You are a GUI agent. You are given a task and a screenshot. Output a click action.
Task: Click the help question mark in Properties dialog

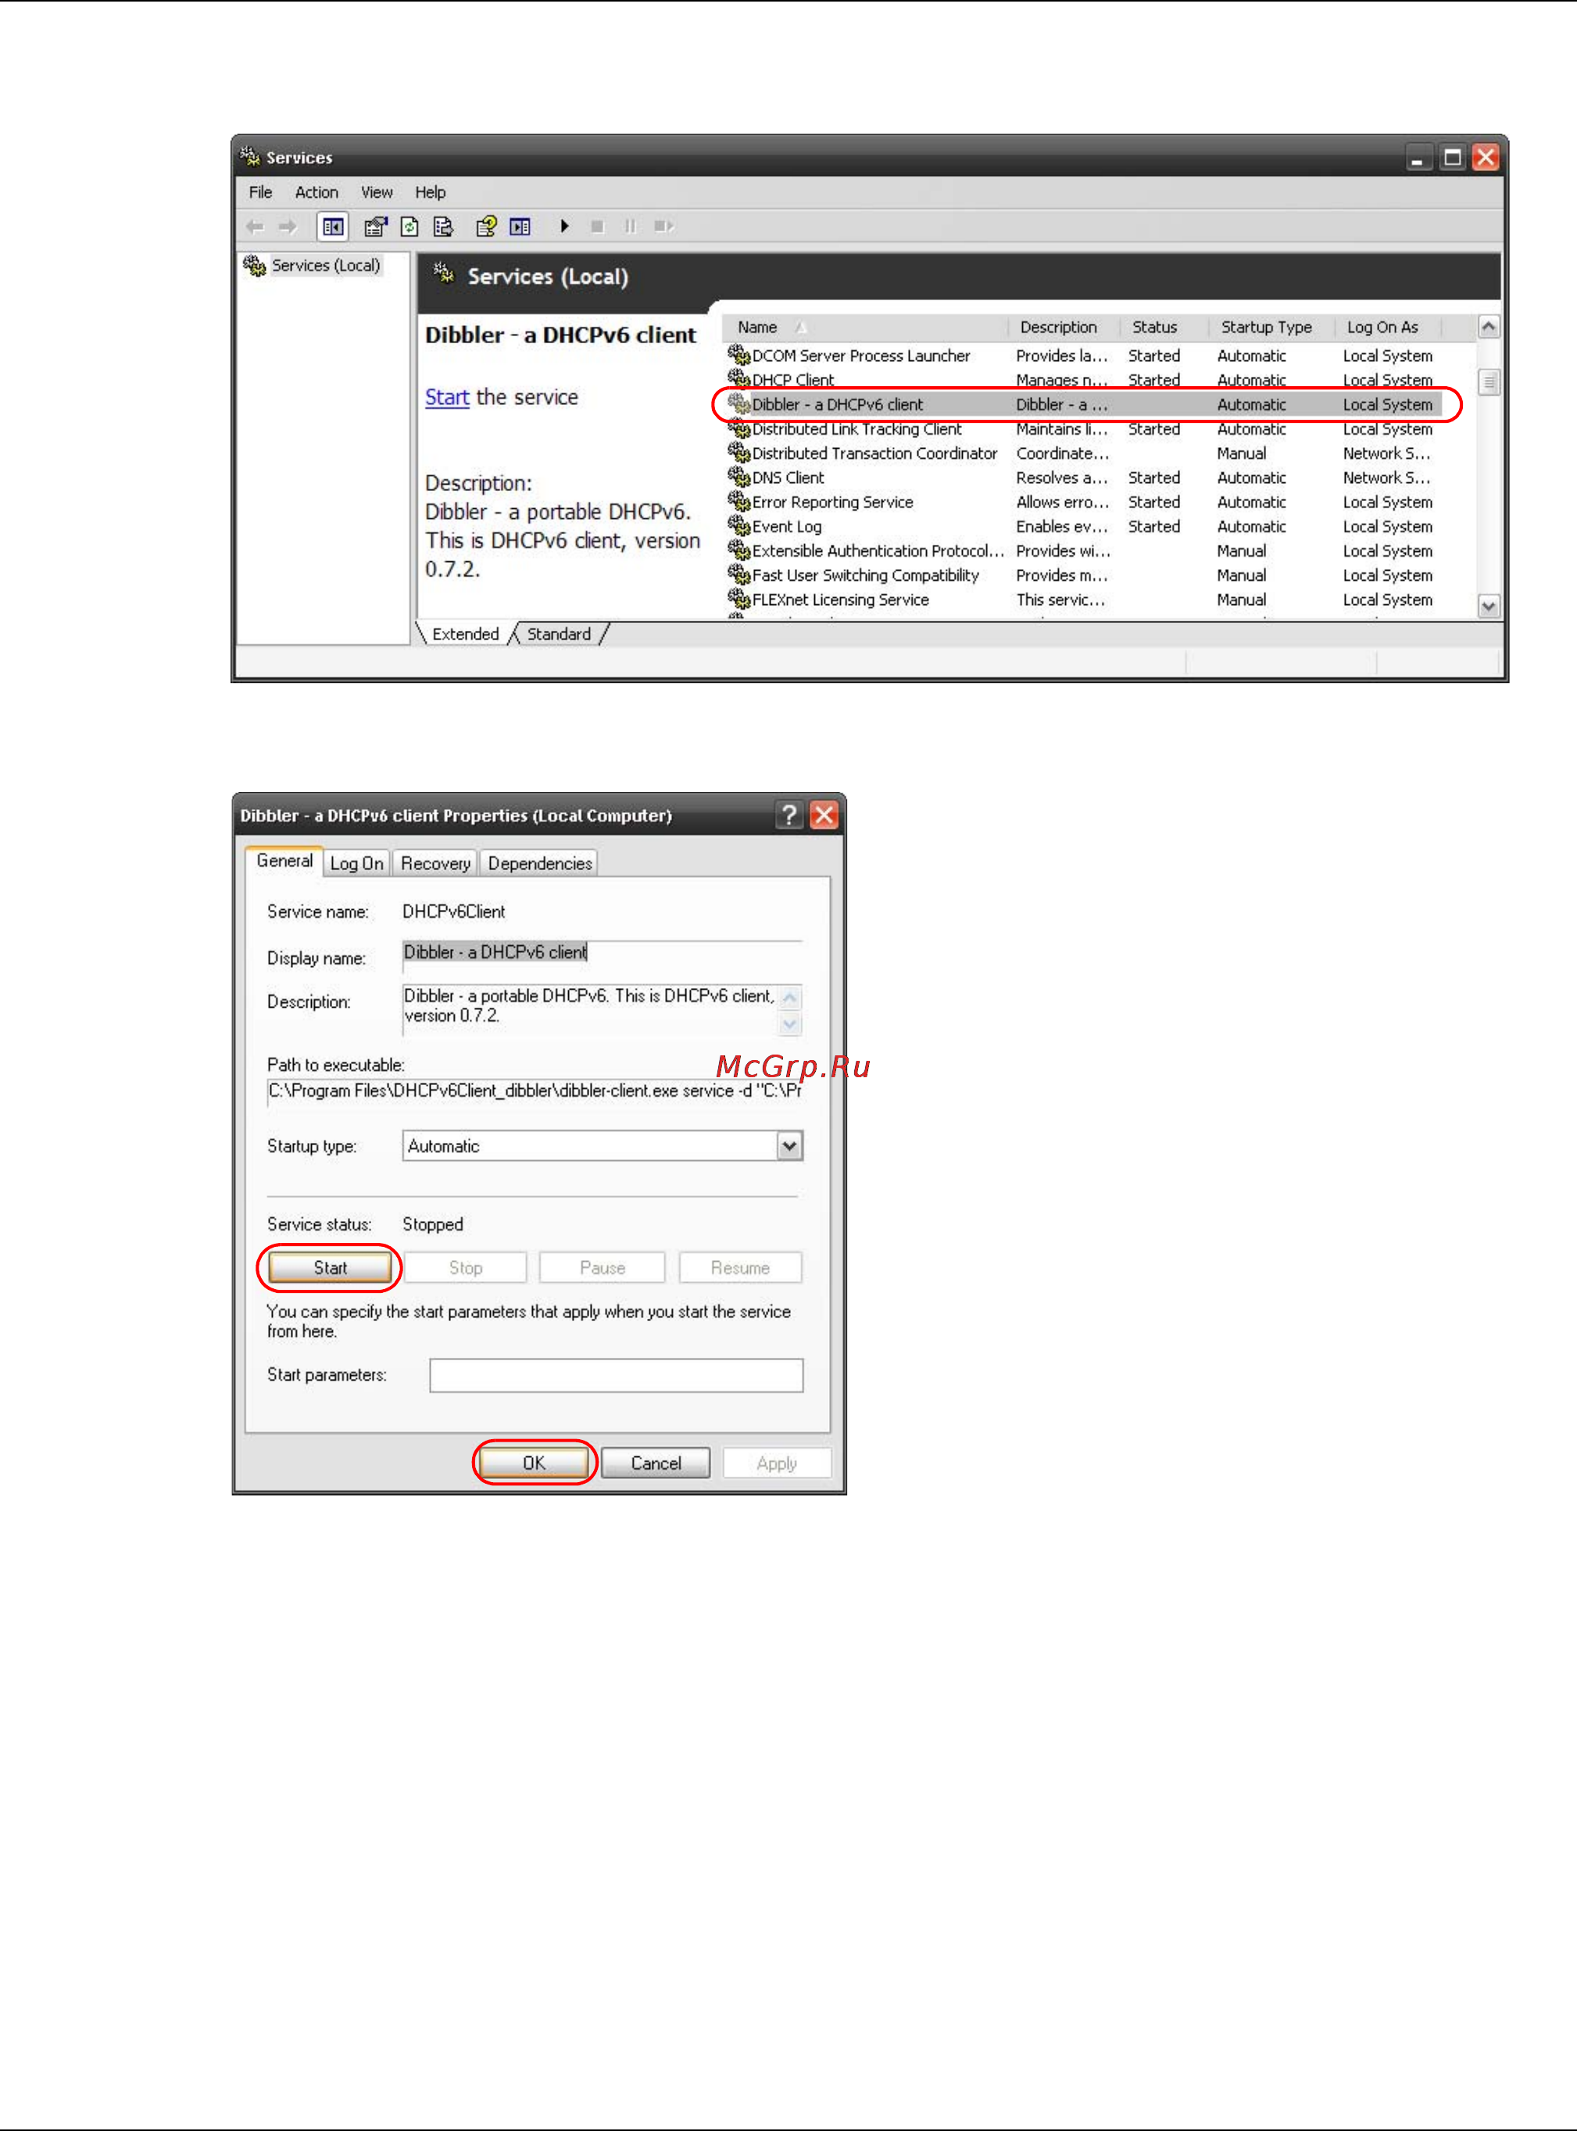788,815
